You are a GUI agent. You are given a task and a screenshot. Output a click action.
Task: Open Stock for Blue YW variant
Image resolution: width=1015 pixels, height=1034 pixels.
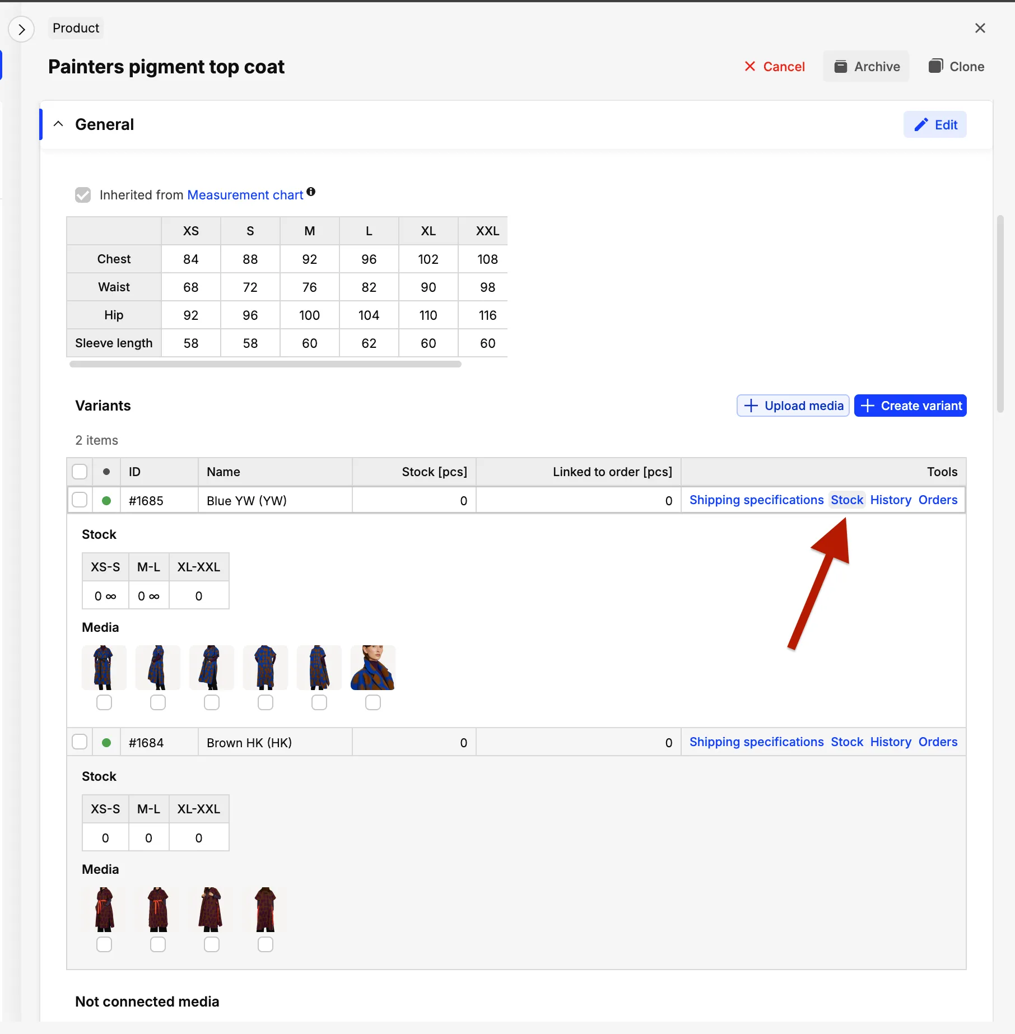(846, 500)
